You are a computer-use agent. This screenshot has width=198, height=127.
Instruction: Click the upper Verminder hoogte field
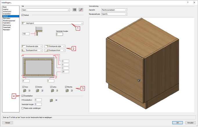click(60, 34)
